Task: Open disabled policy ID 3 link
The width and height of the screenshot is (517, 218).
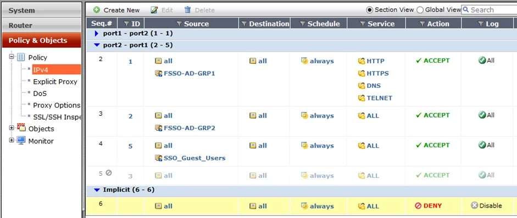Action: tap(131, 176)
